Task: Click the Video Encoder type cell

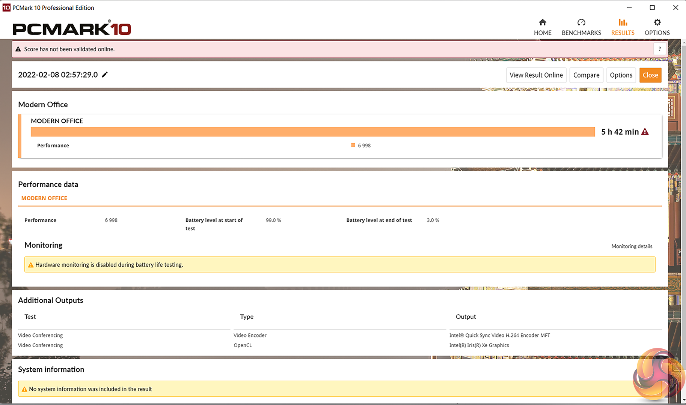Action: point(250,335)
